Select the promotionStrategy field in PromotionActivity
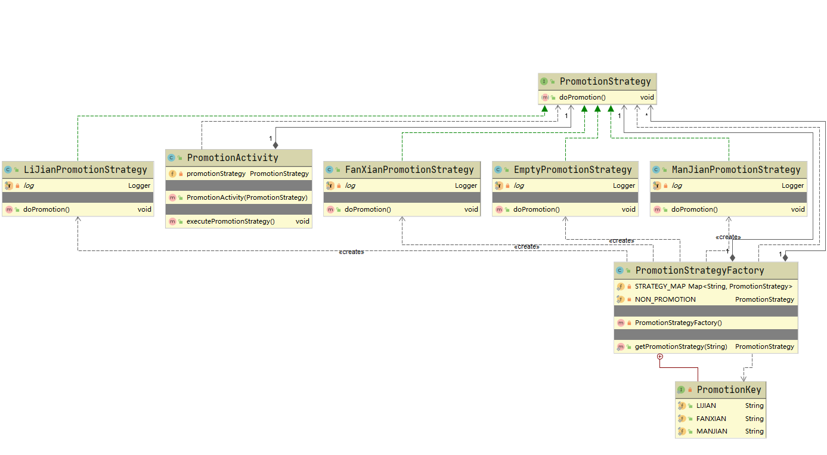827x455 pixels. click(216, 174)
